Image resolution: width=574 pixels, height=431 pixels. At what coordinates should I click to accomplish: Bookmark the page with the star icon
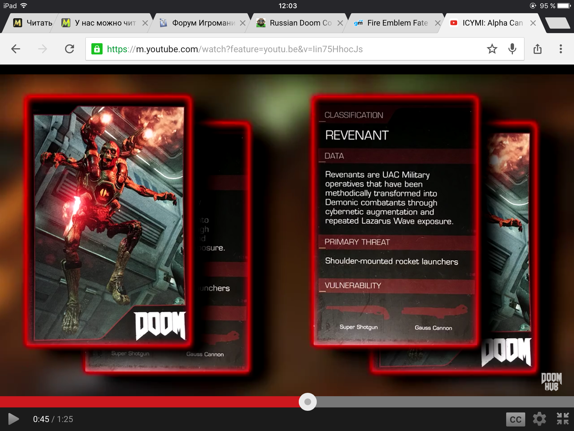(492, 49)
